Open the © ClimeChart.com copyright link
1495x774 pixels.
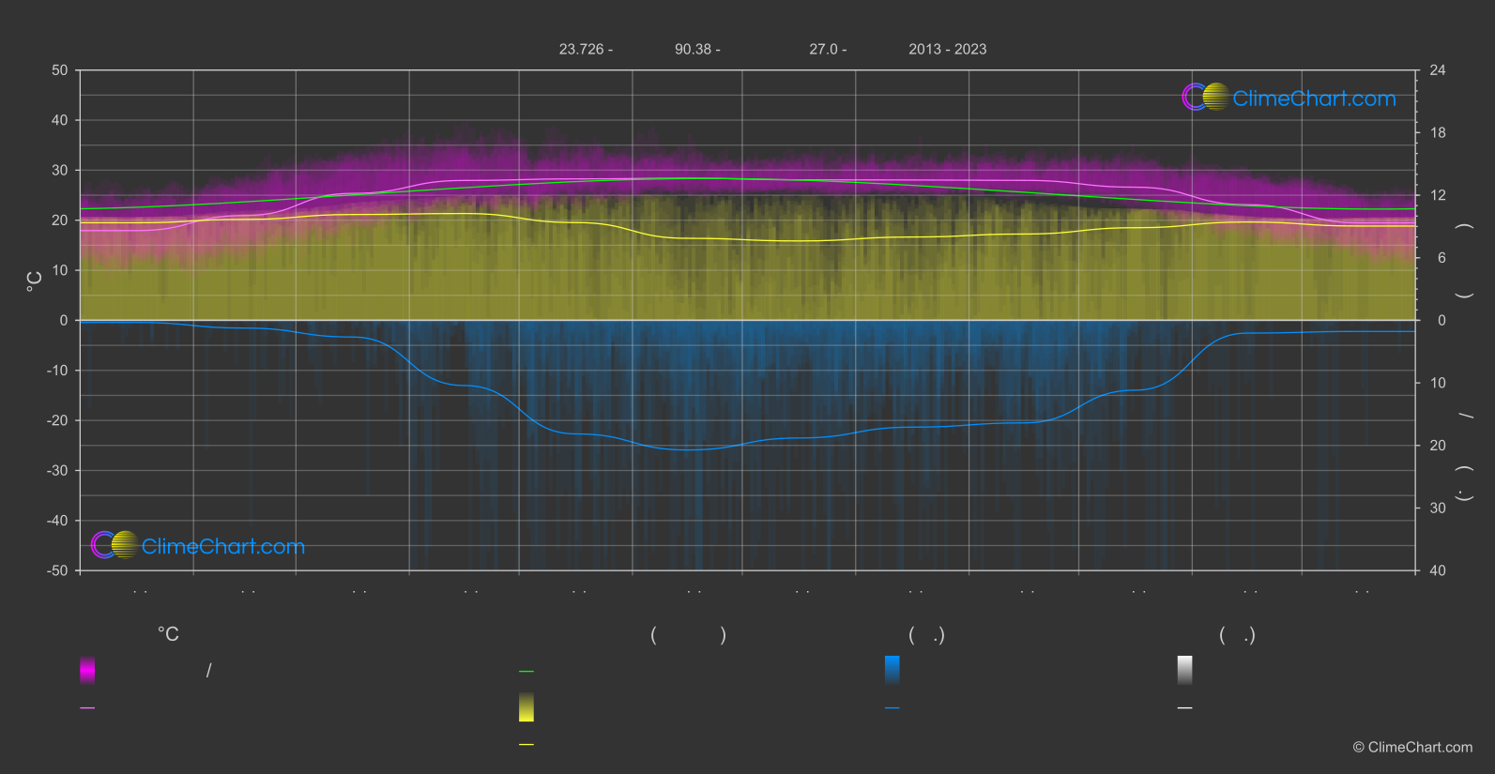(1412, 748)
